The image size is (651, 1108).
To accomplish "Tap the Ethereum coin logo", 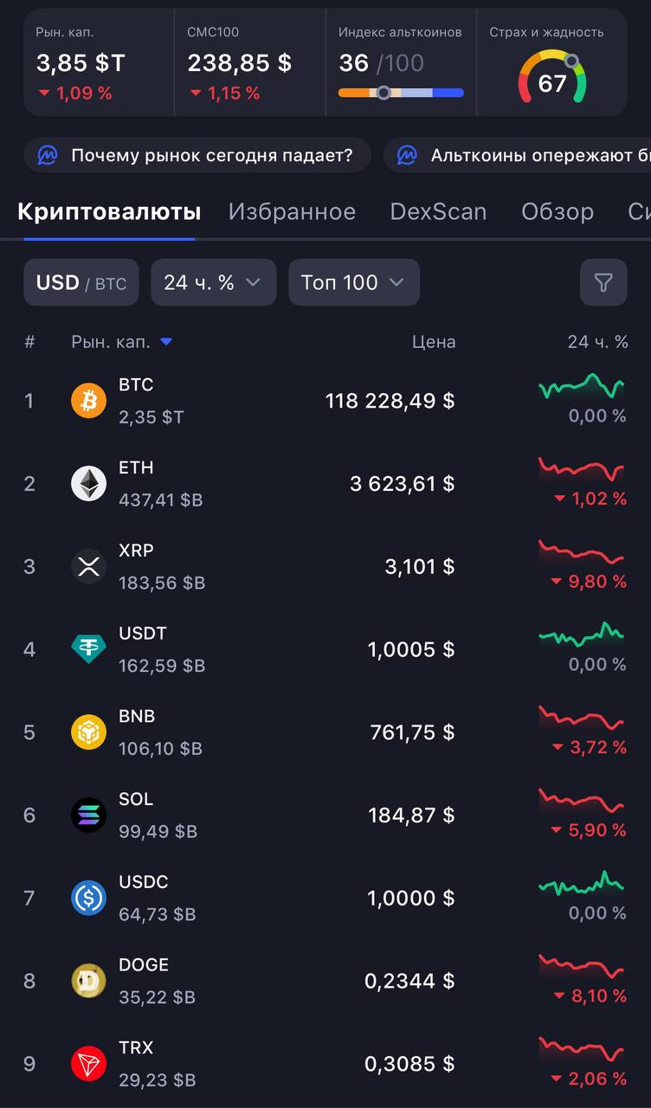I will coord(88,483).
